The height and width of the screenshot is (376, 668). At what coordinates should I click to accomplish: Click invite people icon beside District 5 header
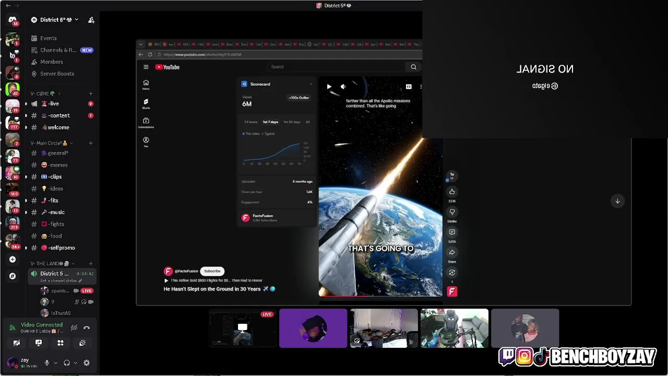91,20
